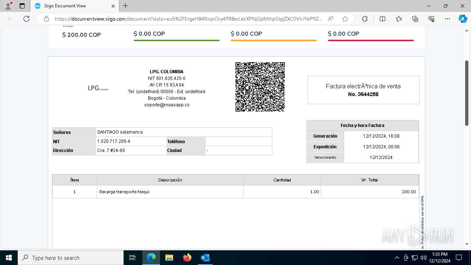
Task: Select the NIT 901.635.425-0 text
Action: 167,78
